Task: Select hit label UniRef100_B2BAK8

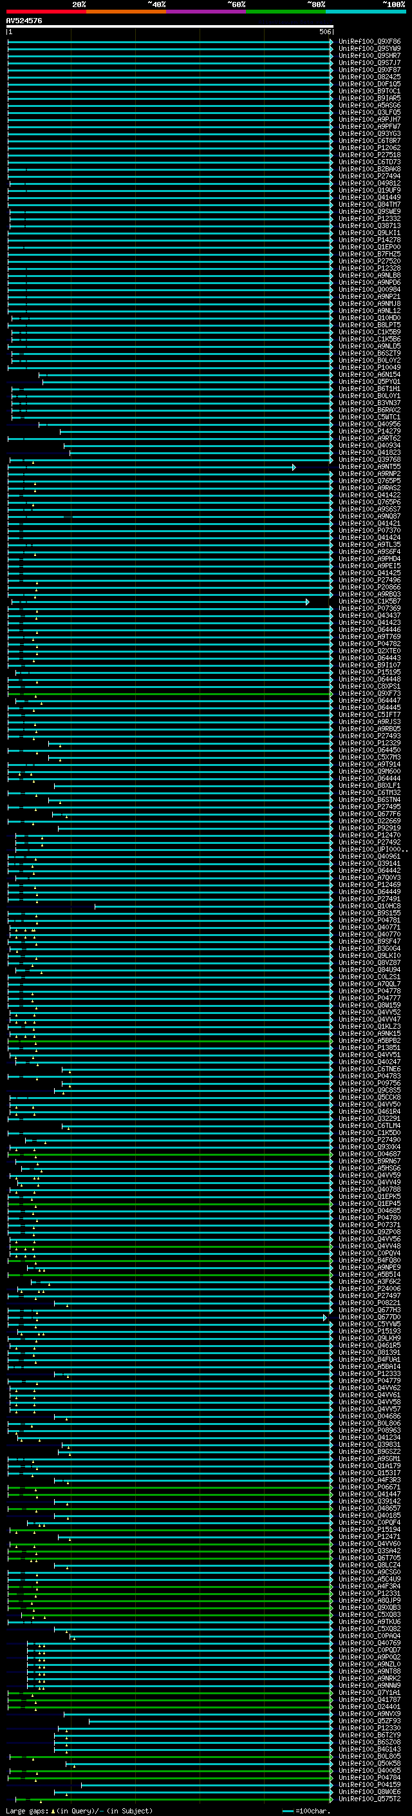Action: pos(370,169)
